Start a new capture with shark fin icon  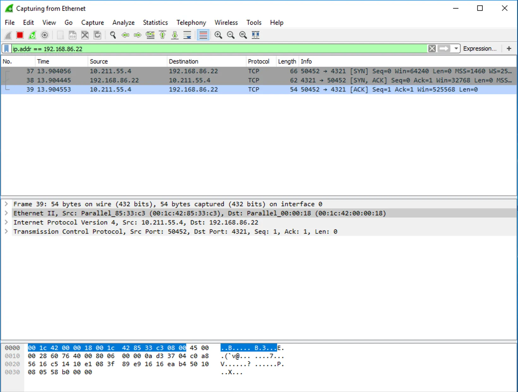(x=8, y=35)
